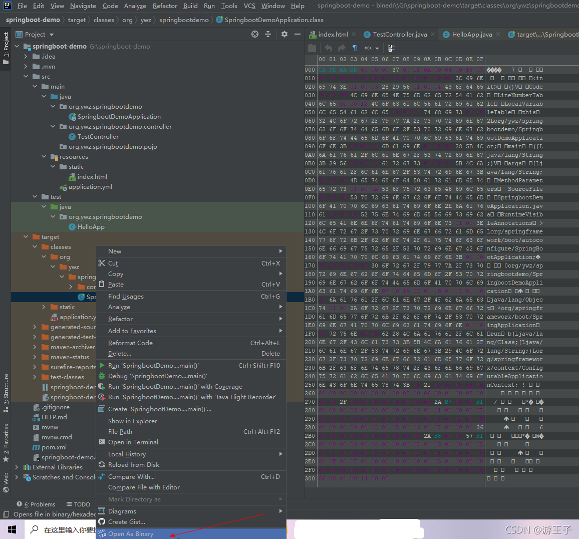This screenshot has width=579, height=539.
Task: Choose Reload from Disk
Action: [x=191, y=465]
